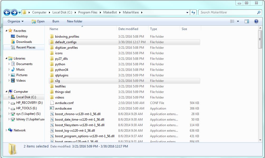Viewport: 265px width, 158px height.
Task: Go back with the Back arrow button
Action: [x=7, y=12]
